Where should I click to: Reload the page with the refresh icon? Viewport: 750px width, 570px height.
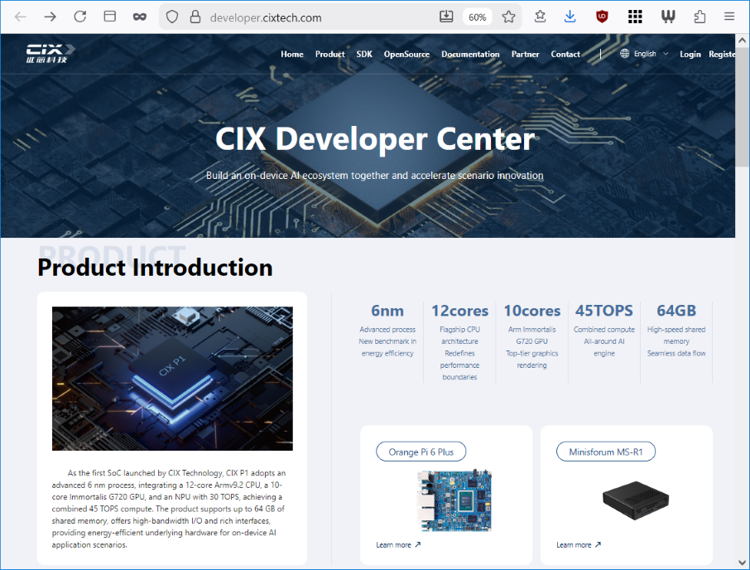(x=79, y=17)
